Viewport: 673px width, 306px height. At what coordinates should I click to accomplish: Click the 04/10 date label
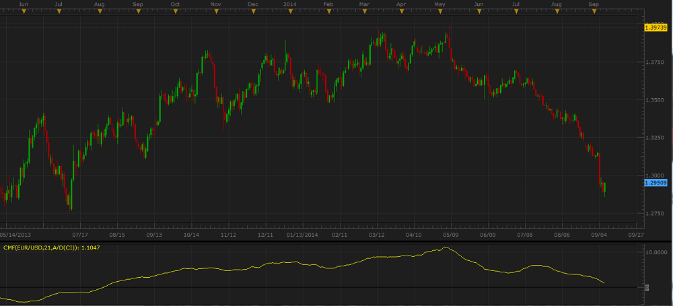point(414,235)
